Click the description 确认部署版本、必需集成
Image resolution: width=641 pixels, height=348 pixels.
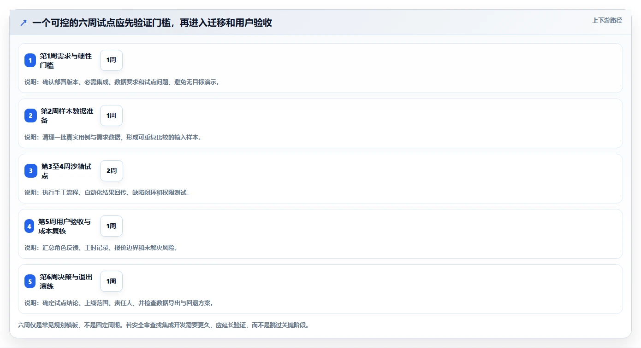point(122,82)
